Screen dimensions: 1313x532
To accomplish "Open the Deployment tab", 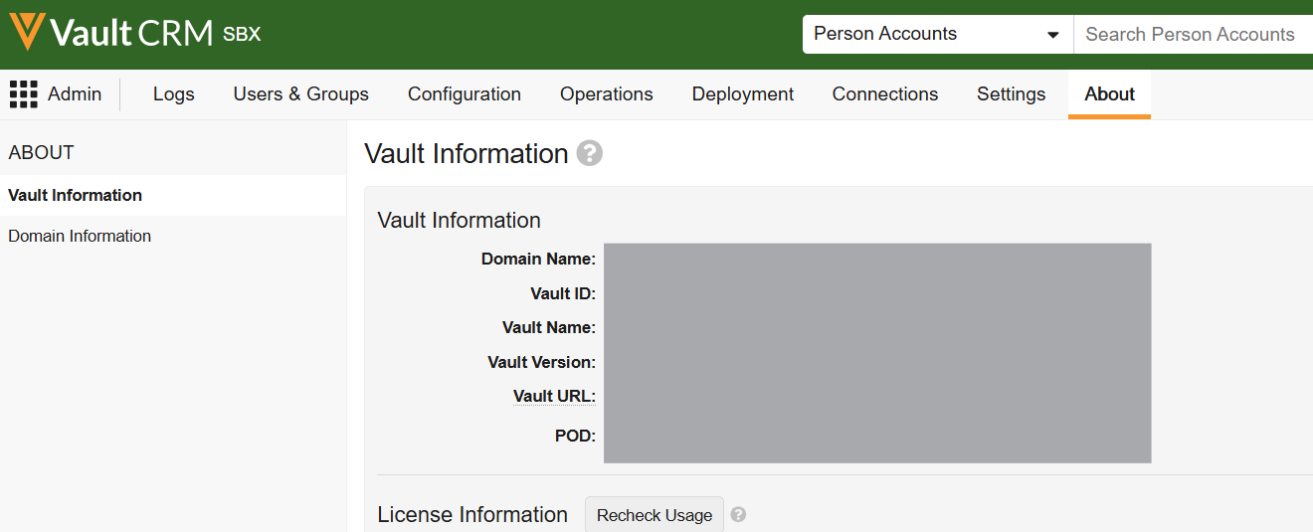I will (x=742, y=94).
